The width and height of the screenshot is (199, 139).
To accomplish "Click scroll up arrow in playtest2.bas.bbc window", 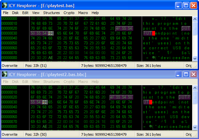I will point(195,88).
